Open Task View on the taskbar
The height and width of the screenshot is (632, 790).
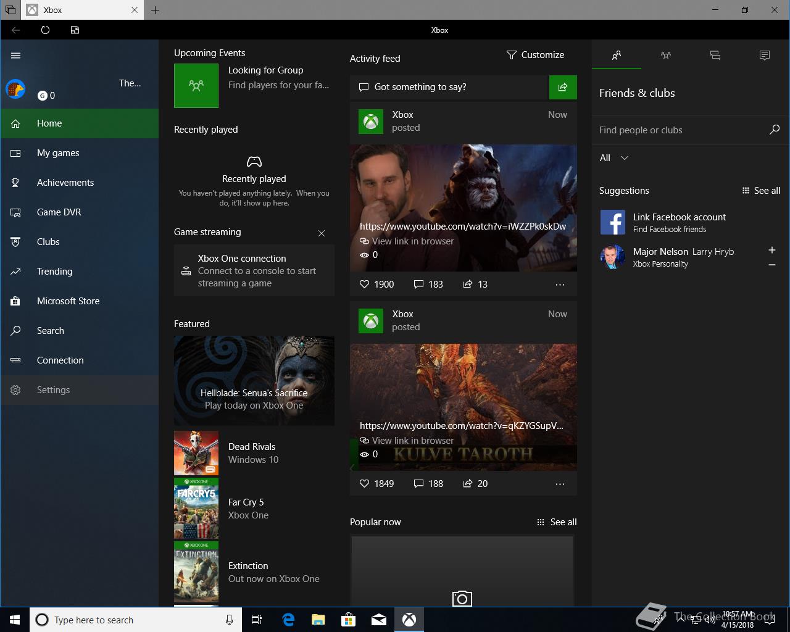click(x=257, y=620)
